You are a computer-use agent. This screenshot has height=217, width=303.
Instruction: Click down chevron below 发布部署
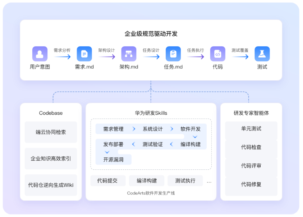pos(107,152)
